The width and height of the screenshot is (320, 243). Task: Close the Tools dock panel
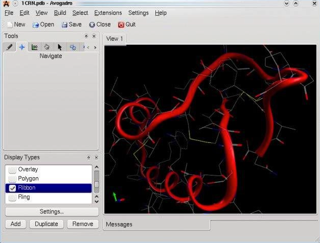click(x=94, y=36)
